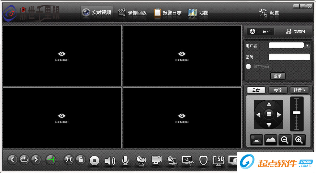
Task: Click the padlock lock icon
Action: (x=81, y=160)
